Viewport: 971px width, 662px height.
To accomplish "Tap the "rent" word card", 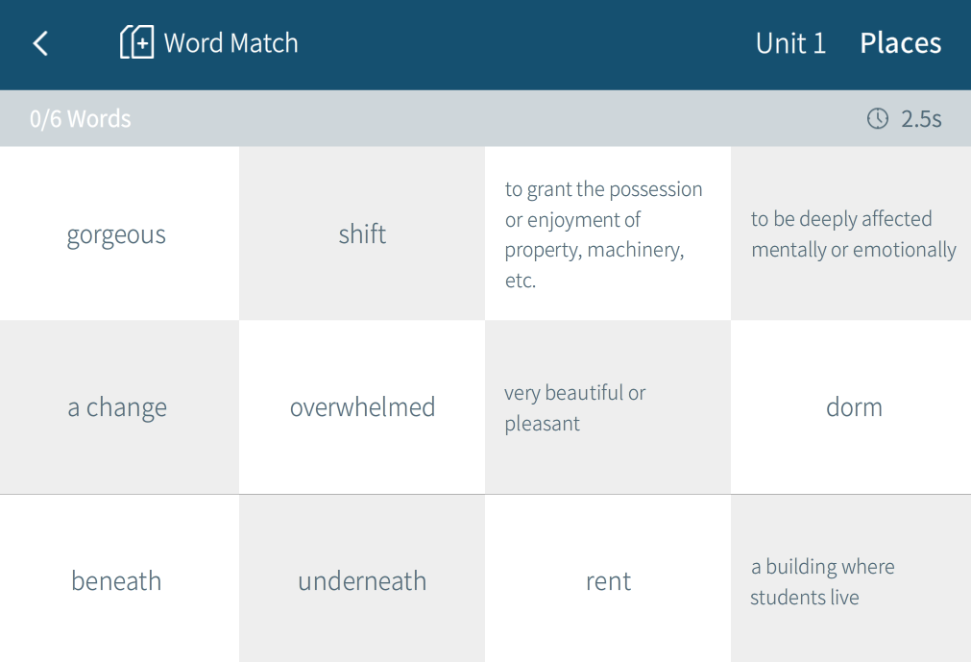I will point(608,580).
